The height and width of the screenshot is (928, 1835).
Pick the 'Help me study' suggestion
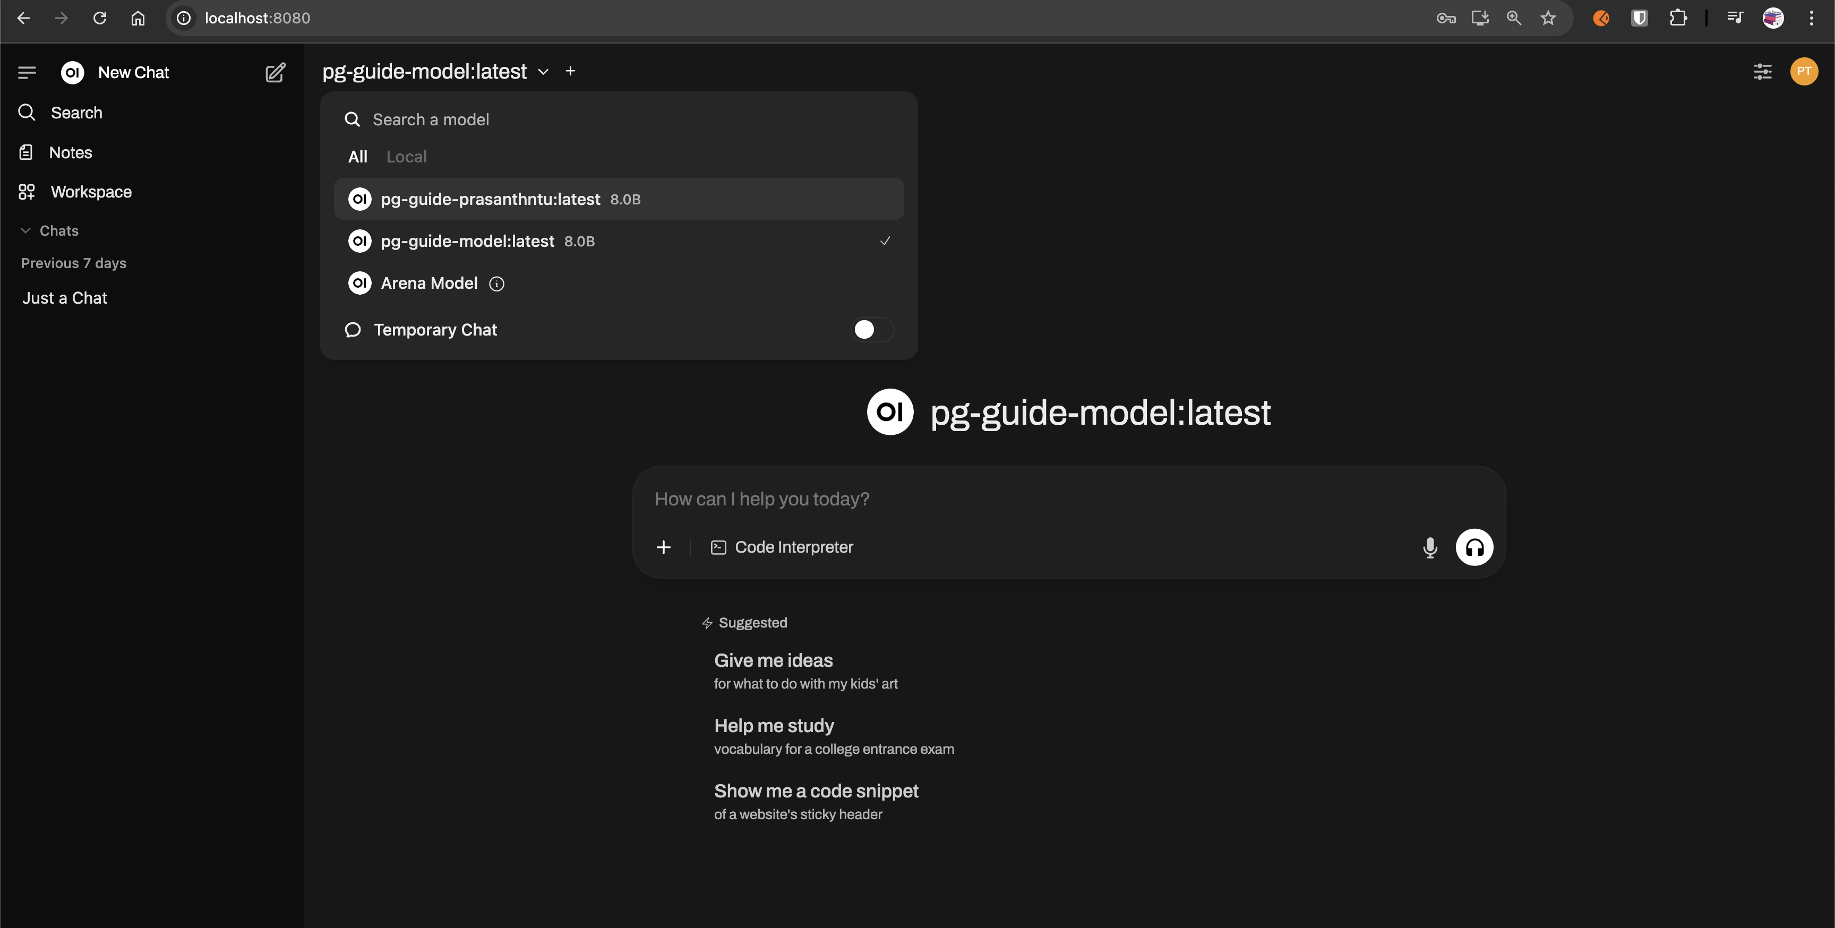pyautogui.click(x=774, y=726)
